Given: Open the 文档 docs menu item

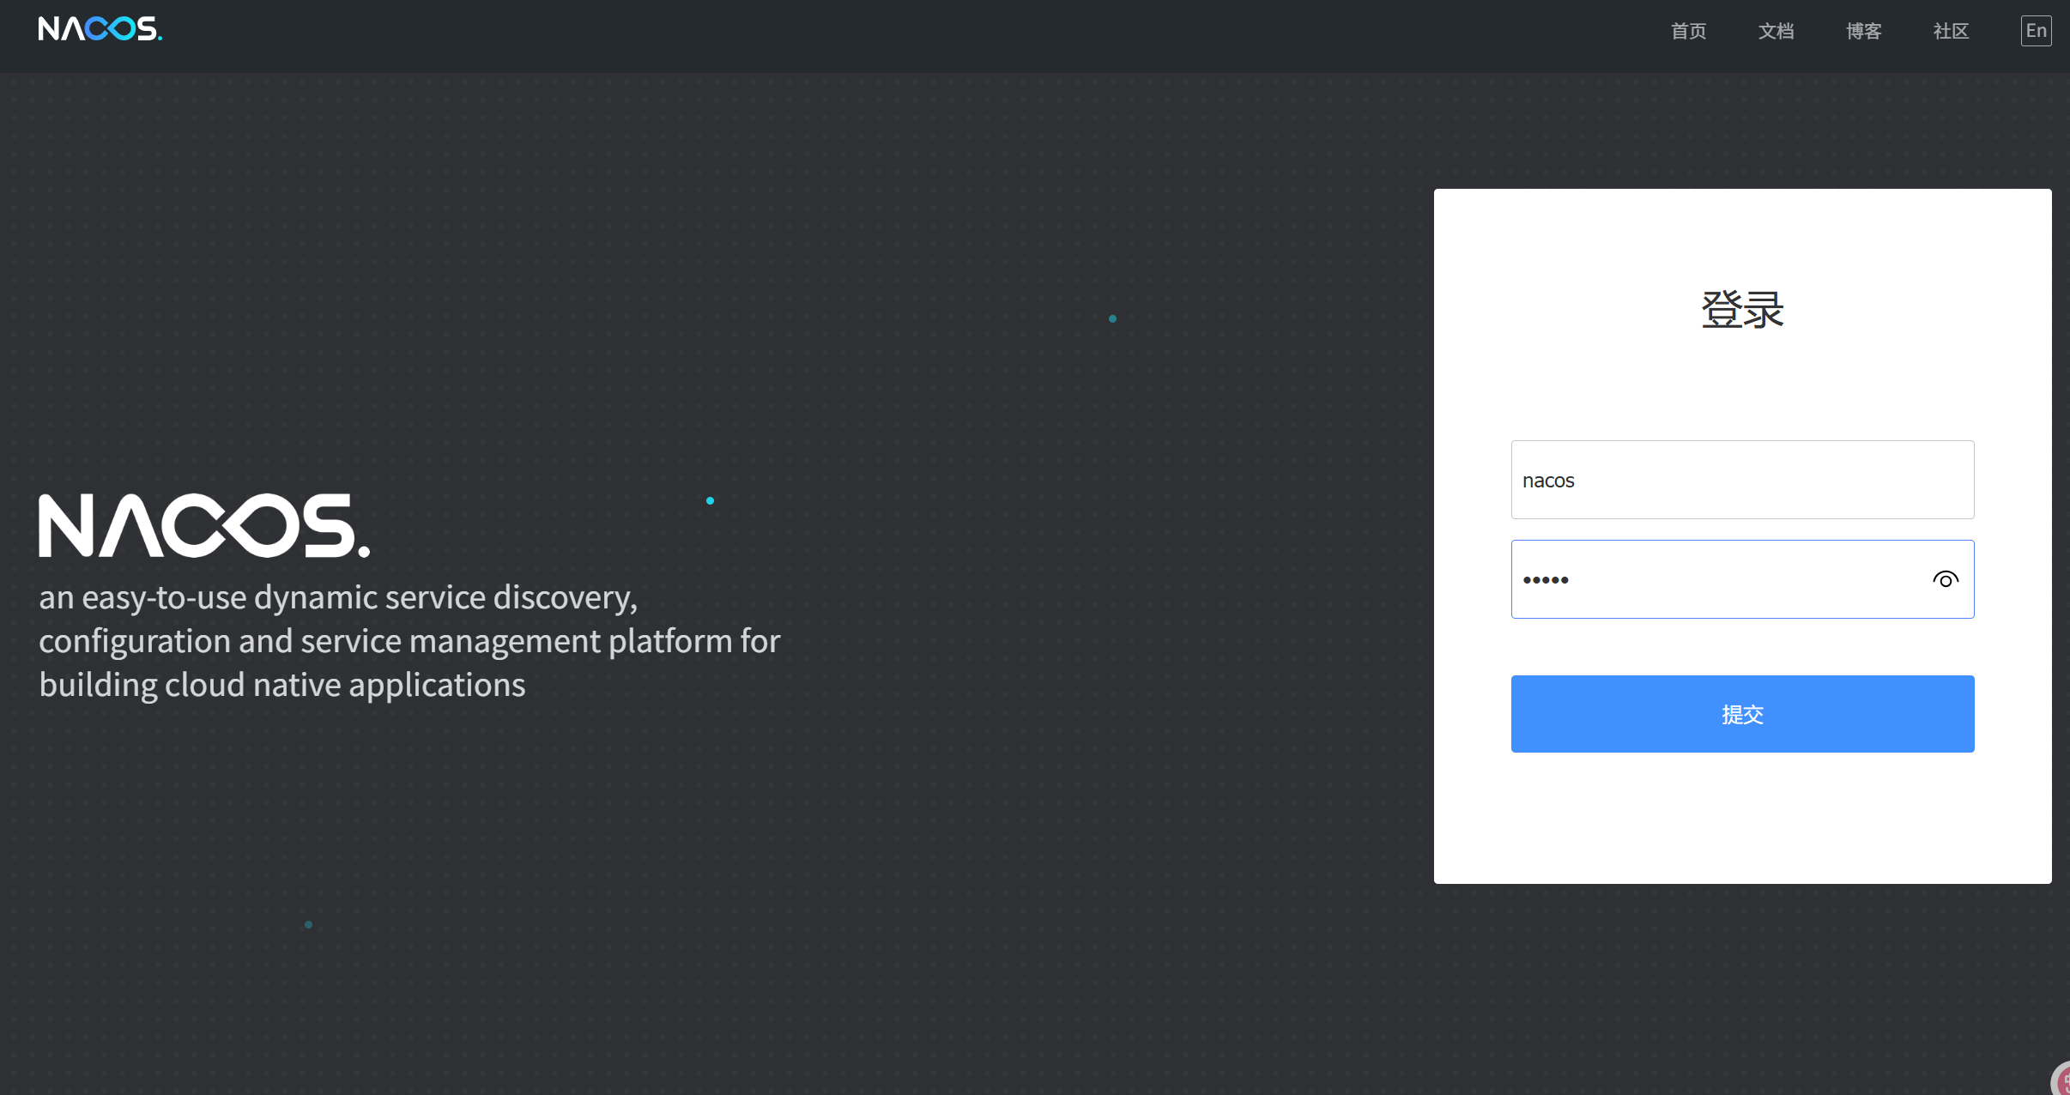Looking at the screenshot, I should click(x=1776, y=32).
